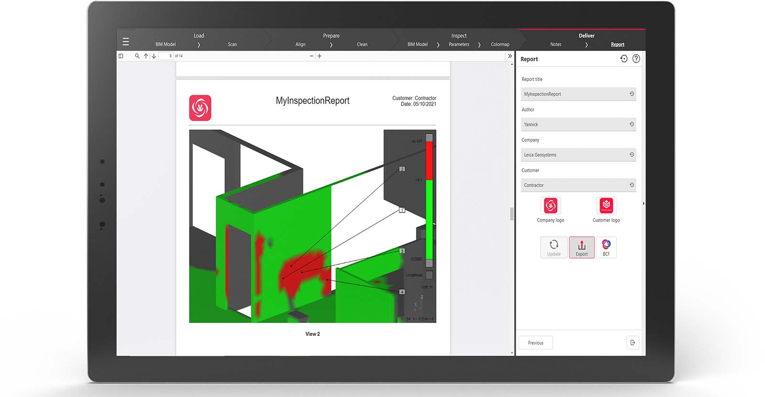This screenshot has width=765, height=397.
Task: Open the hamburger main menu
Action: tap(126, 42)
